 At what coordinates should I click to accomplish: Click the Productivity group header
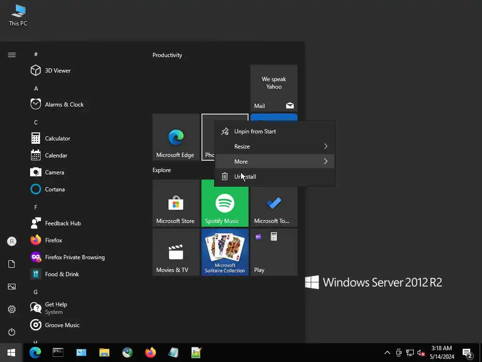pyautogui.click(x=167, y=55)
